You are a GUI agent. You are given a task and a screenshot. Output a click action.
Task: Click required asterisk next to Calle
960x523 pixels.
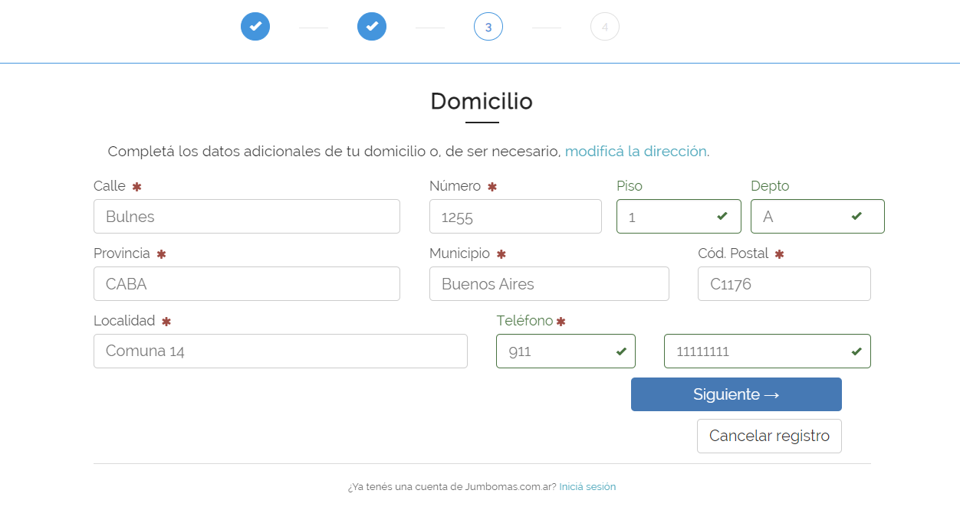click(136, 187)
